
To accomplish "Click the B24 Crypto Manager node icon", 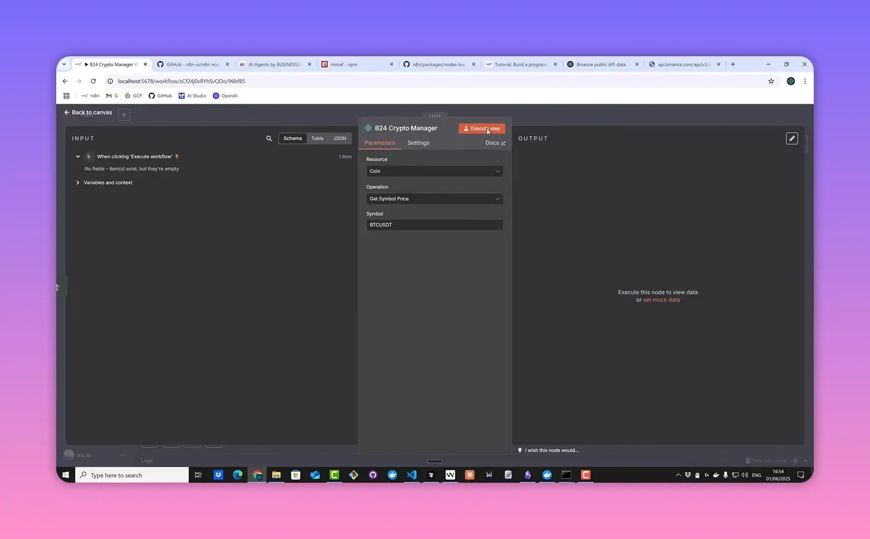I will tap(368, 128).
